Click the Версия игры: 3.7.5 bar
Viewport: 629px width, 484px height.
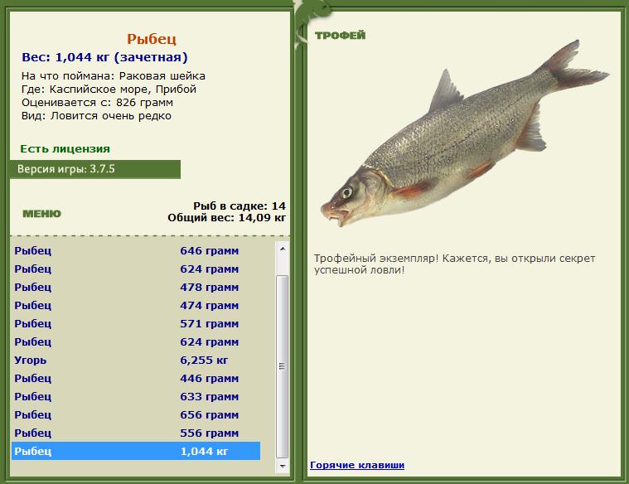point(95,169)
